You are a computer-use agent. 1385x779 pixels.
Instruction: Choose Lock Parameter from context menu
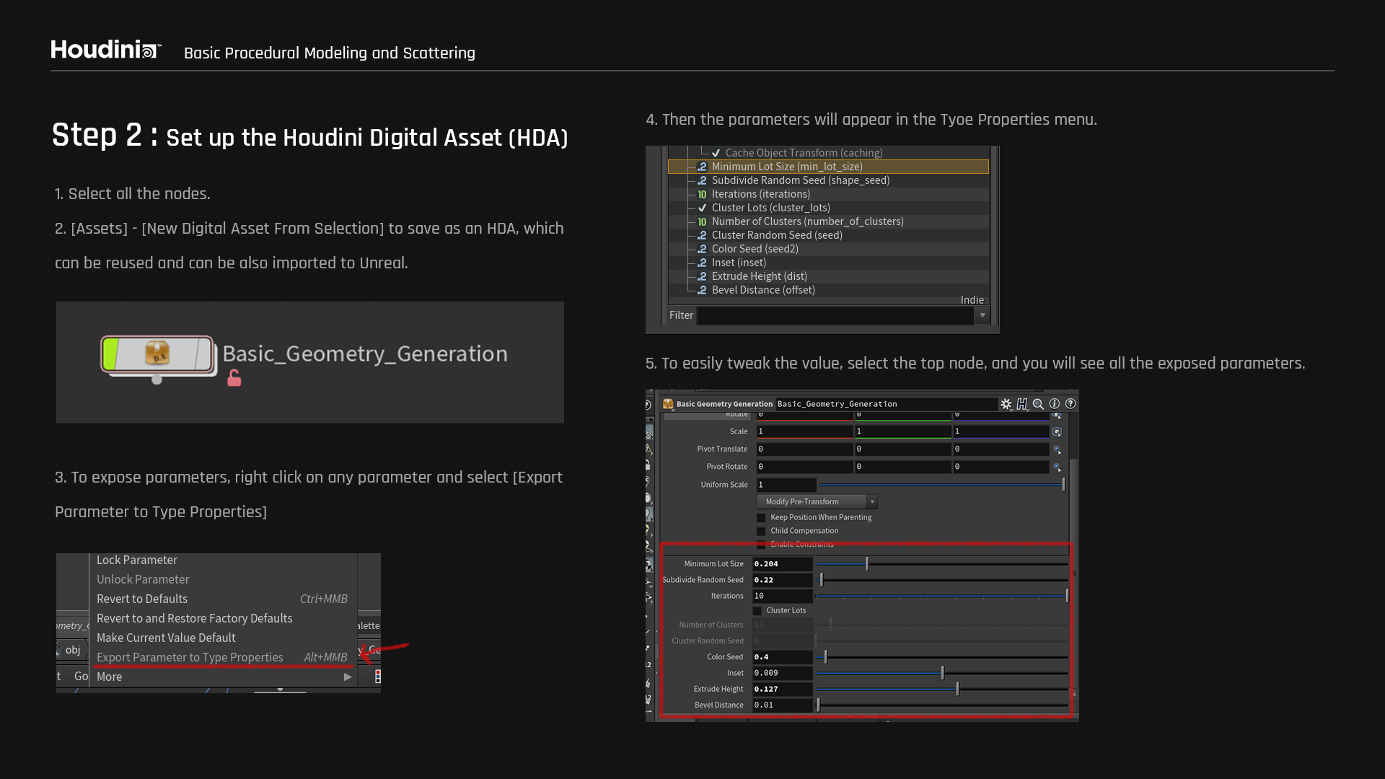[x=137, y=560]
